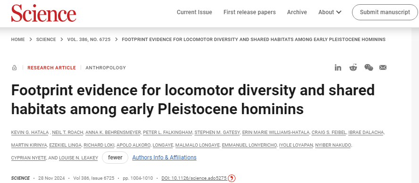
Task: Open Authors Info & Affiliations link
Action: pyautogui.click(x=164, y=158)
